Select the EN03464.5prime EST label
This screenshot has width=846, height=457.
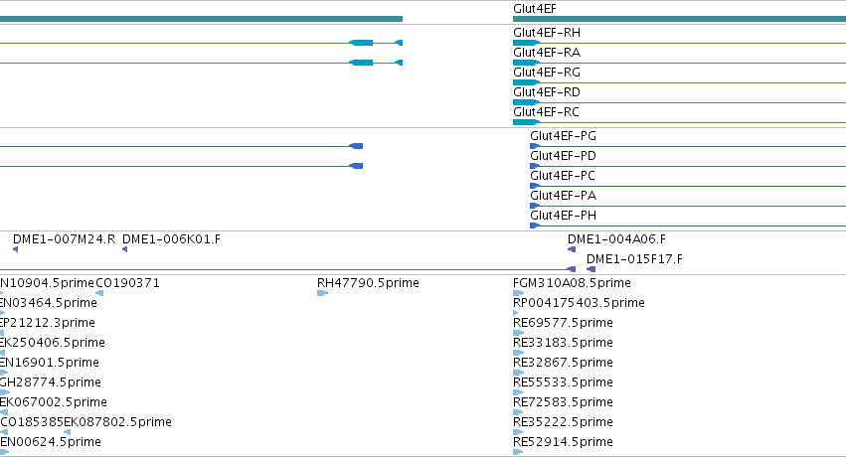[49, 303]
